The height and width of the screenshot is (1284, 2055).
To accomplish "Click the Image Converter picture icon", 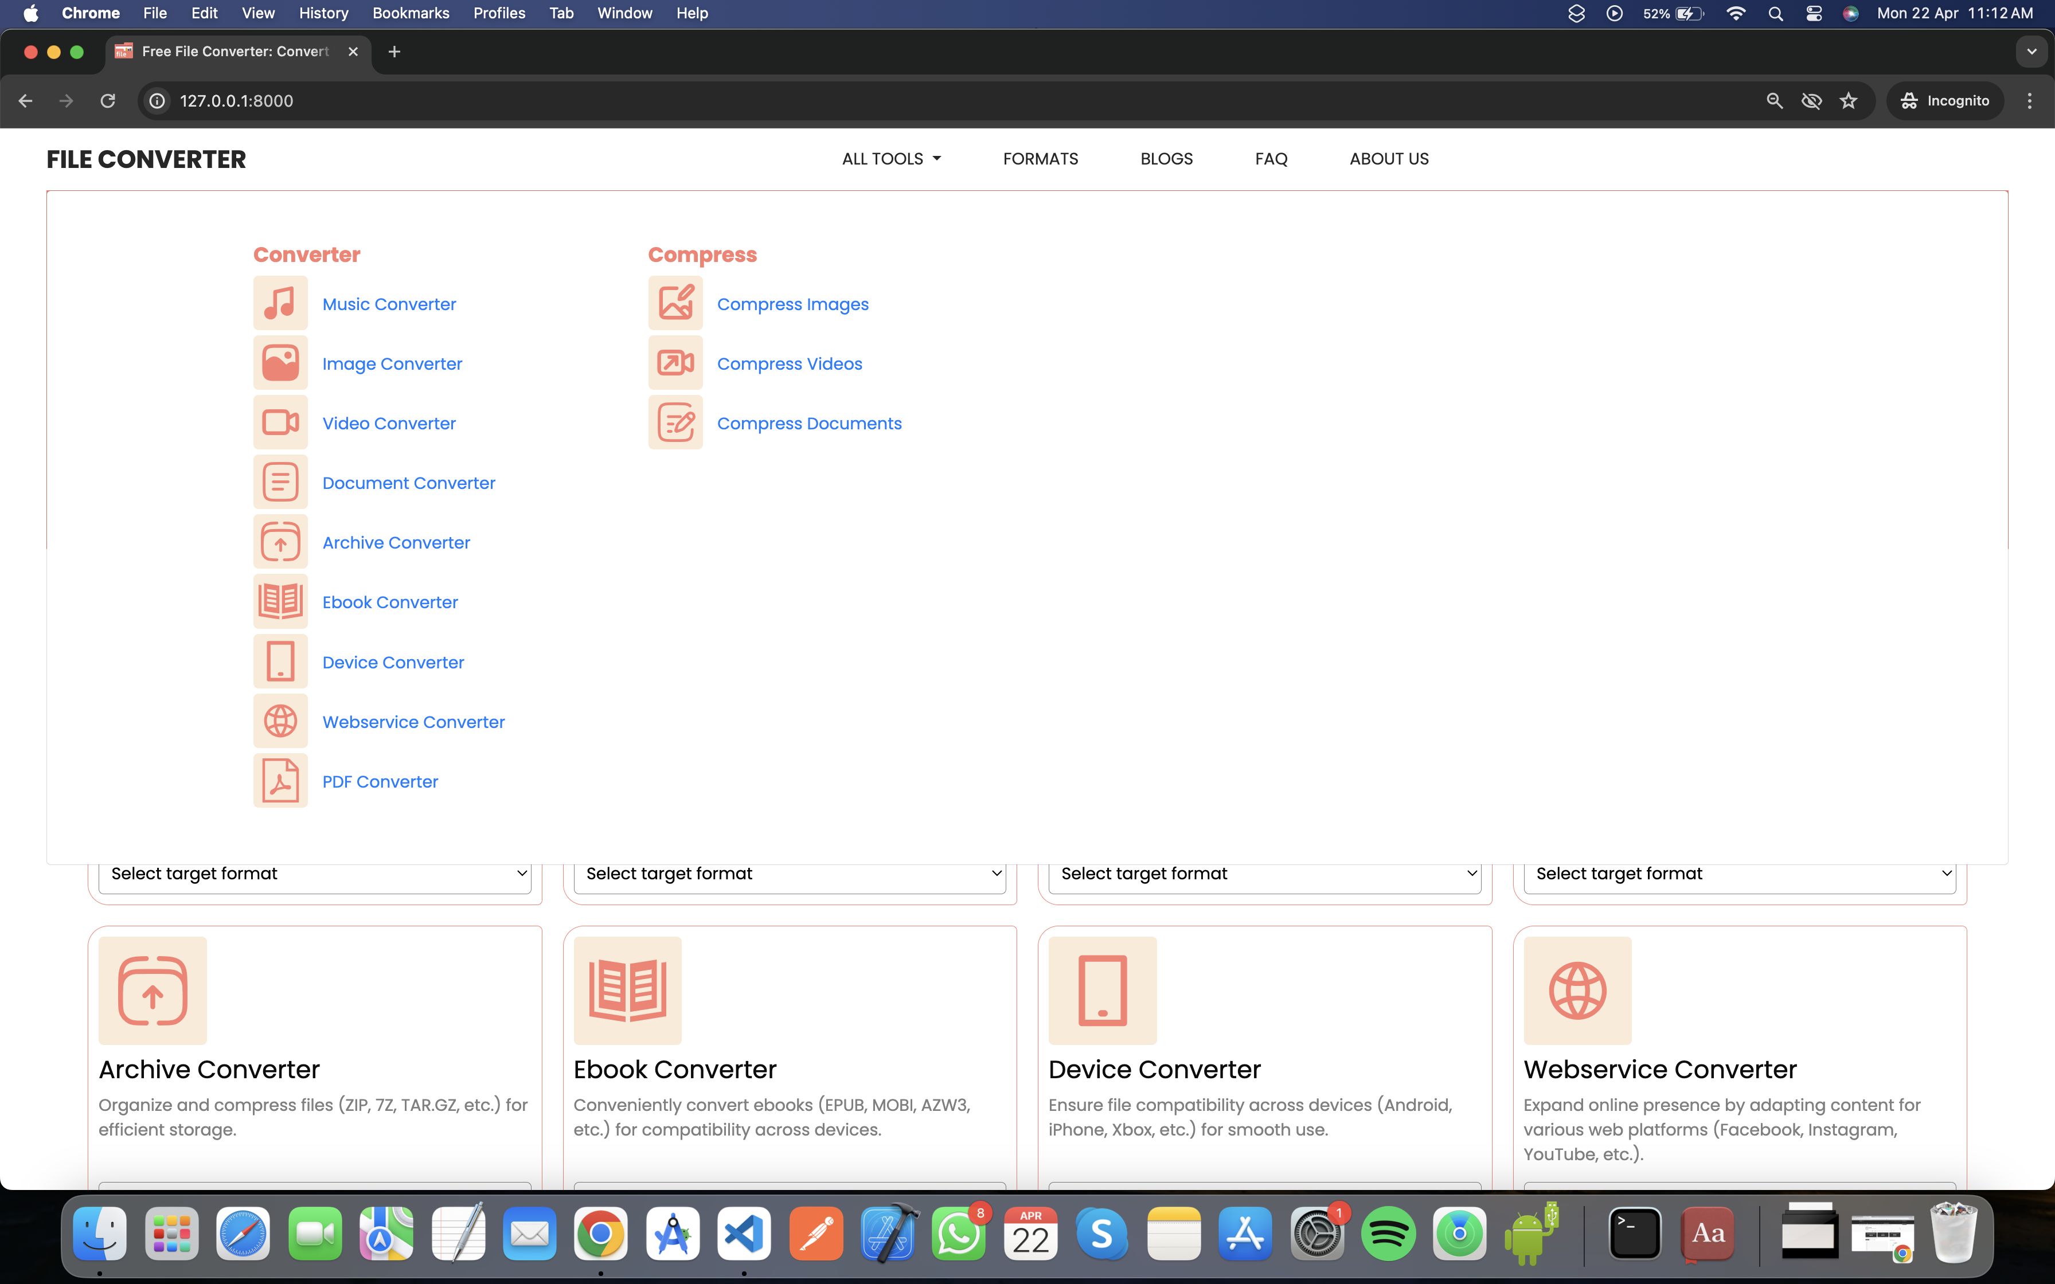I will [280, 363].
